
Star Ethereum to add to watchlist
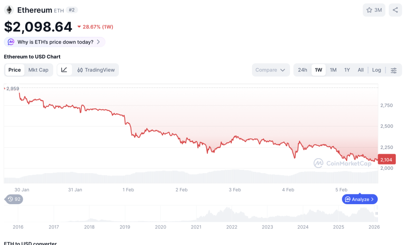[x=369, y=10]
